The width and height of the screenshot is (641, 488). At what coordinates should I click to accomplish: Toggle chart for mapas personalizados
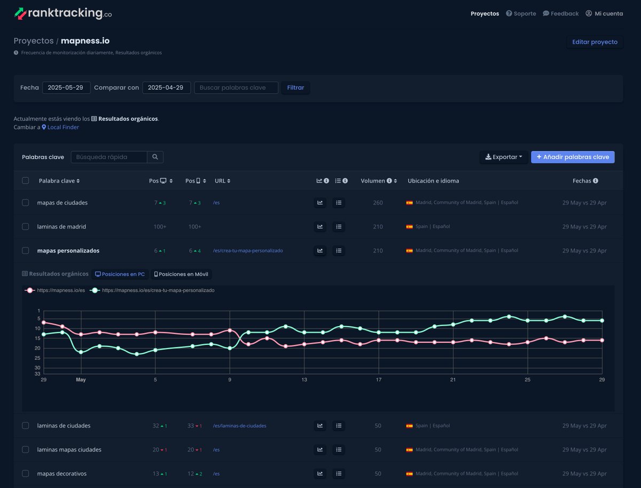click(320, 250)
